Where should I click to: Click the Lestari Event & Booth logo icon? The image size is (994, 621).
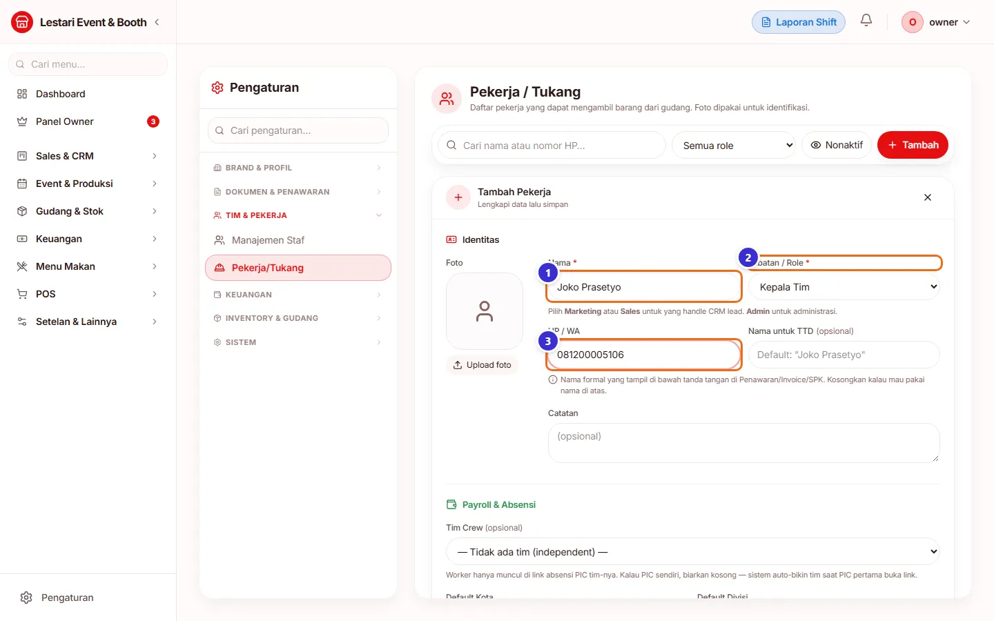pyautogui.click(x=22, y=22)
